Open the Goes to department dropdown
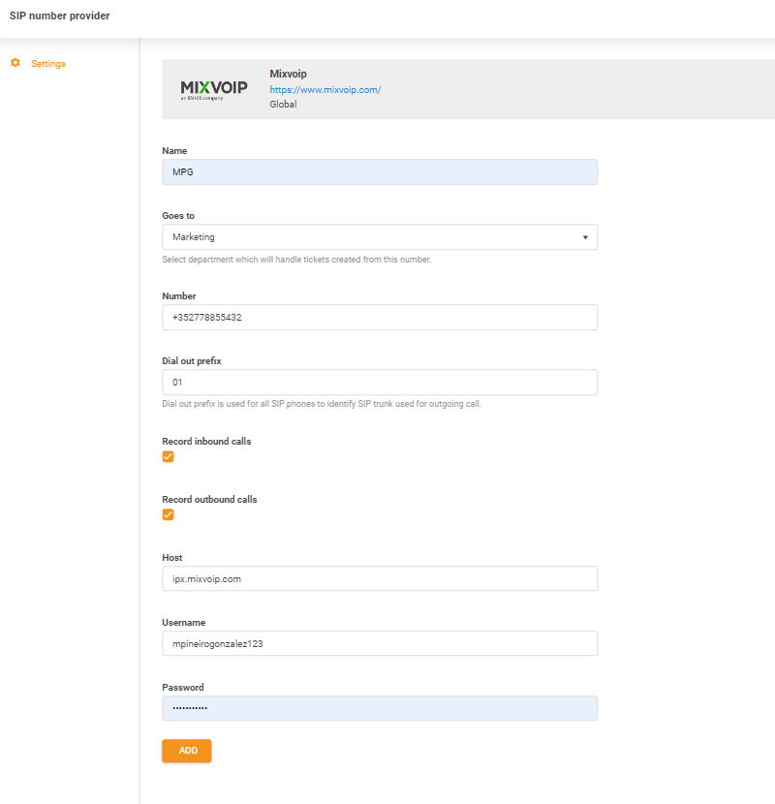Viewport: 775px width, 804px height. coord(379,237)
